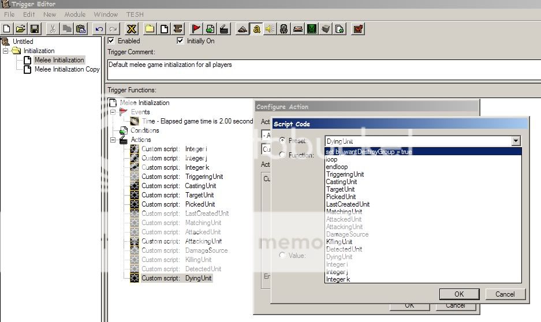Collapse the Actions node
This screenshot has height=322, width=541.
click(113, 140)
